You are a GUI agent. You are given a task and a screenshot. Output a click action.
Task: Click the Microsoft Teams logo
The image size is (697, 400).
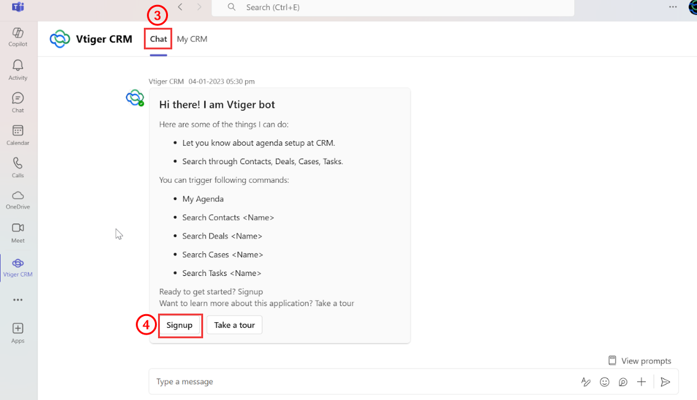pyautogui.click(x=19, y=7)
